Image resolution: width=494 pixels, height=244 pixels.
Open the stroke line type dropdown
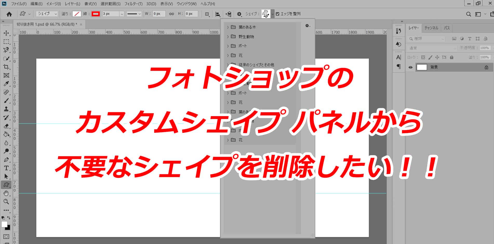pyautogui.click(x=134, y=14)
